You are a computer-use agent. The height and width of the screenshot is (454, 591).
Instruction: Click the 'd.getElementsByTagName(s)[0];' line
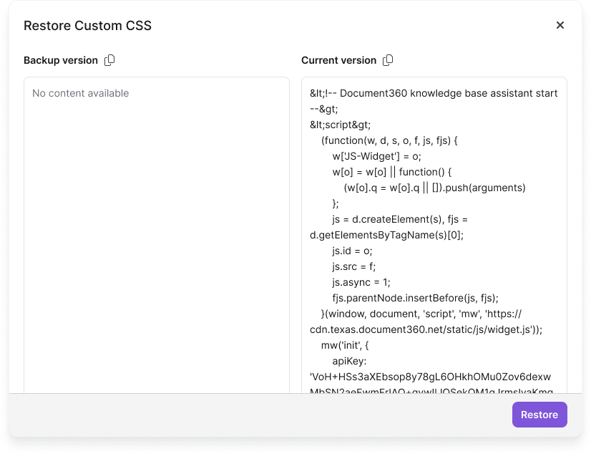[386, 236]
